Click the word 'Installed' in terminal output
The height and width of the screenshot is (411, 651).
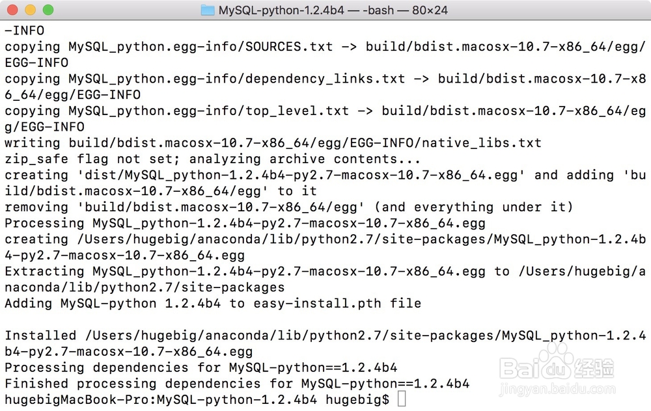(40, 335)
